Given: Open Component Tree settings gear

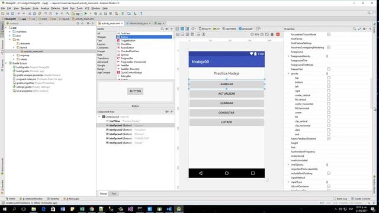Looking at the screenshot, I should [166, 112].
